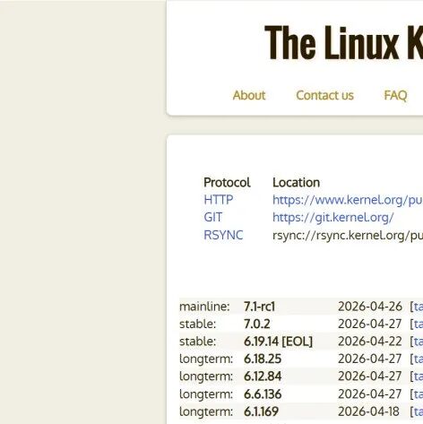Click longterm: label for 6.6.136
Viewport: 423px width, 424px height.
(206, 394)
